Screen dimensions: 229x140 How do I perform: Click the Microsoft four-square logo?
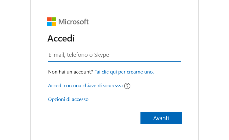tap(52, 22)
